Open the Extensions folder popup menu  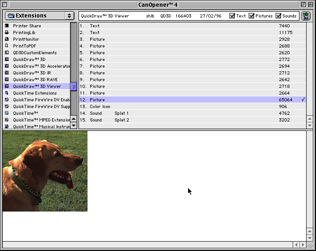(x=39, y=16)
